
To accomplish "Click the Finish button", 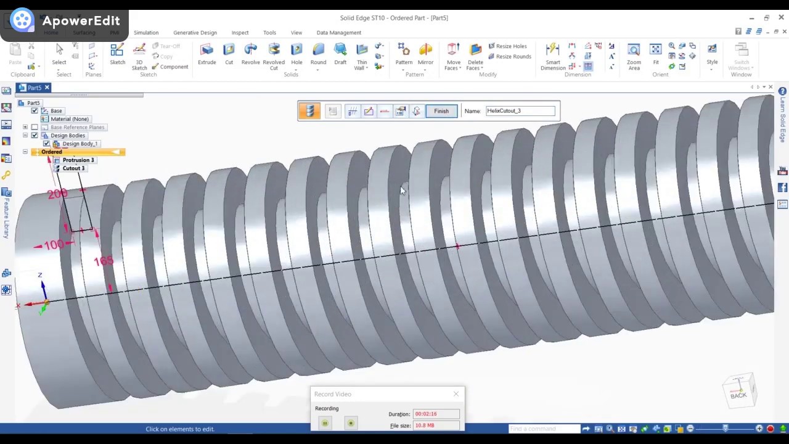I will point(441,111).
